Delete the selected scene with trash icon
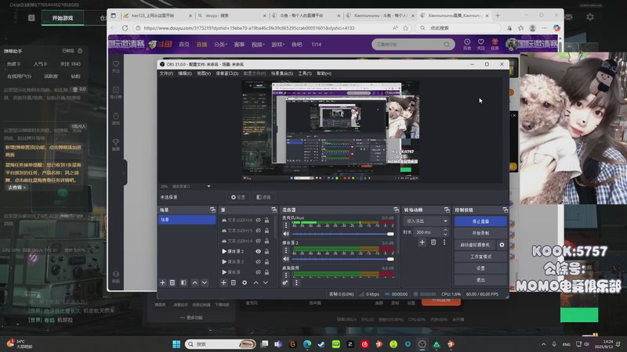The image size is (627, 352). 172,282
